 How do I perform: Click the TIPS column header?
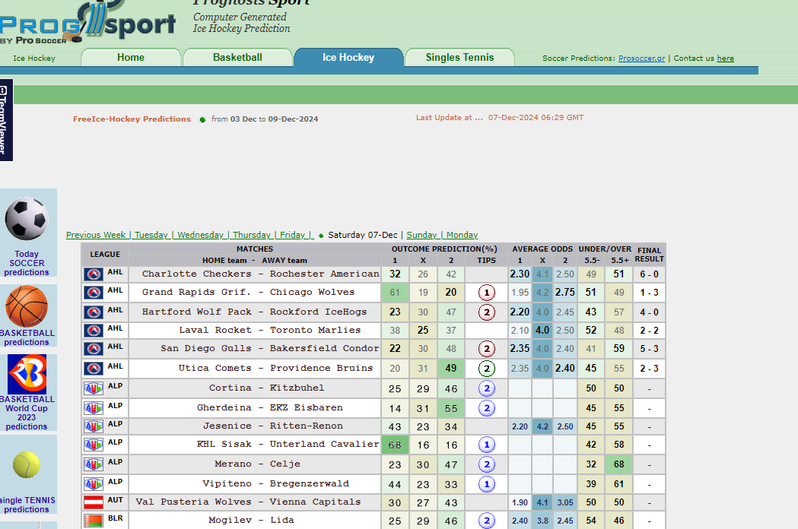[x=487, y=260]
